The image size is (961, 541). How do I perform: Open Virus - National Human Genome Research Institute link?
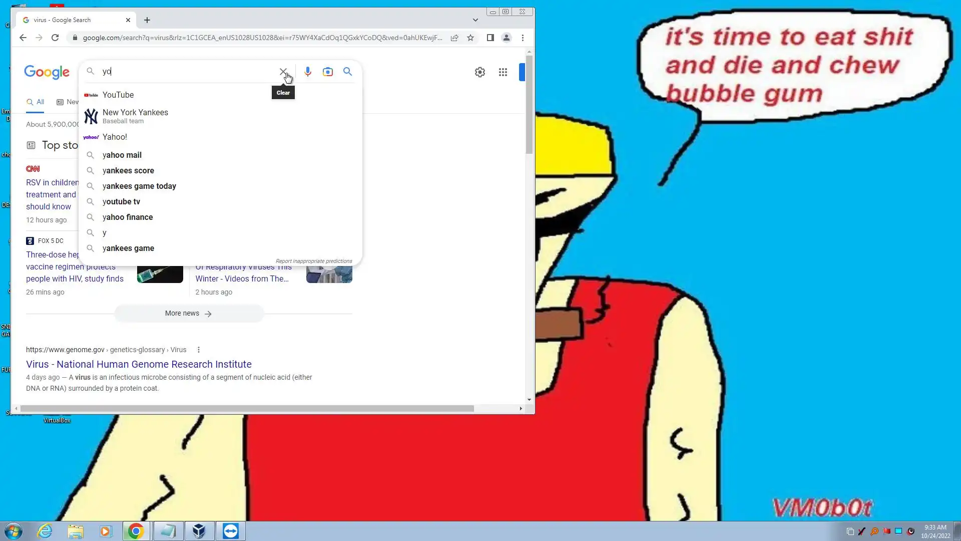[139, 364]
